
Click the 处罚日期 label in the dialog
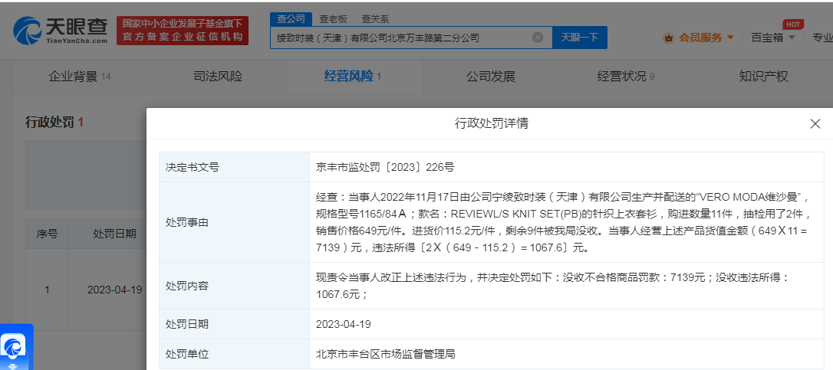[187, 324]
